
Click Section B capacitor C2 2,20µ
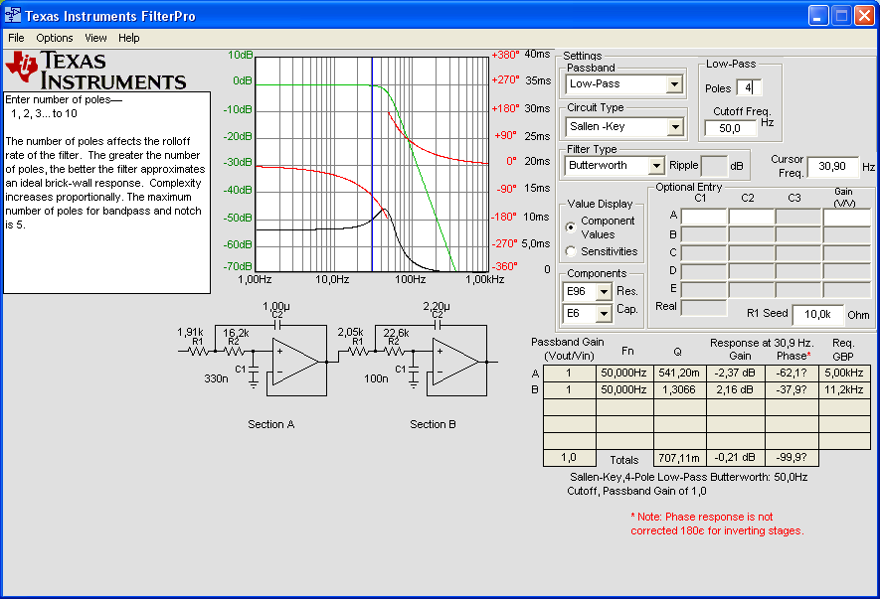(438, 325)
